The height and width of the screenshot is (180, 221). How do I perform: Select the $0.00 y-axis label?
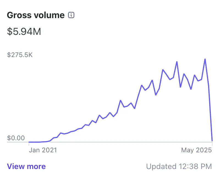point(16,138)
